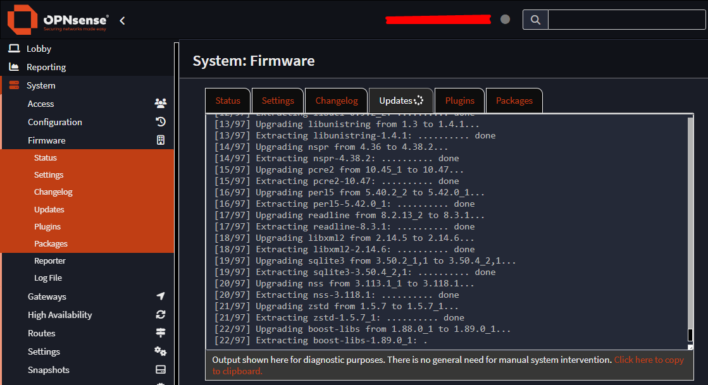Click the System: Firmware page heading
The image size is (708, 385).
point(254,61)
